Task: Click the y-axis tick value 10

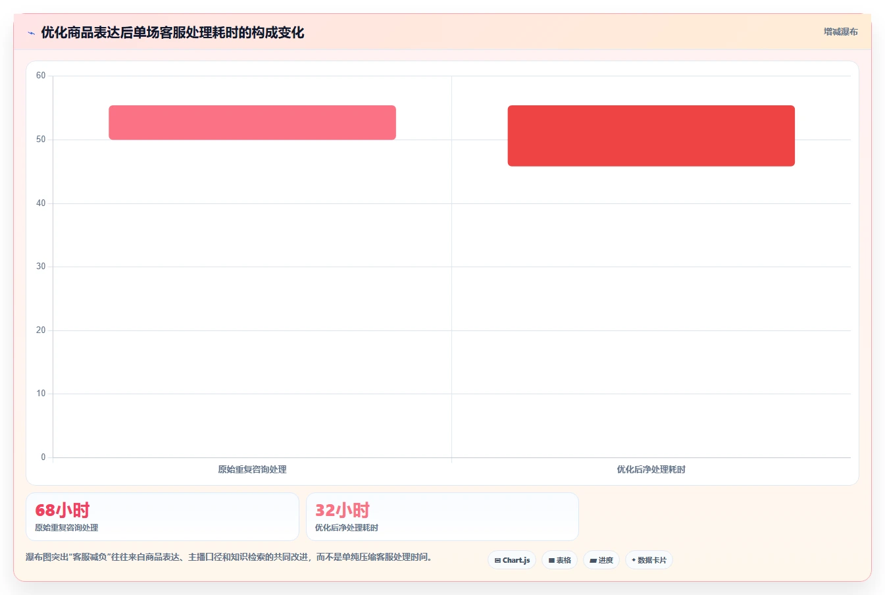Action: [41, 394]
